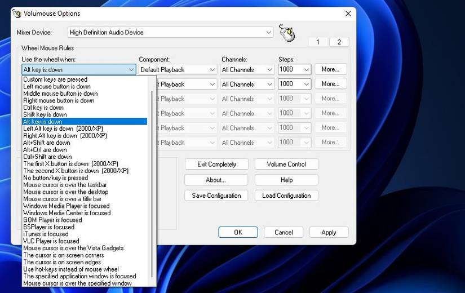Screen dimensions: 465x293
Task: Select 'The first X button is down'
Action: (x=85, y=164)
